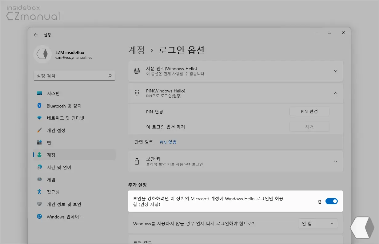Open Bluetooth 및 장치 settings category
Viewport: 379px width, 244px height.
pyautogui.click(x=74, y=106)
